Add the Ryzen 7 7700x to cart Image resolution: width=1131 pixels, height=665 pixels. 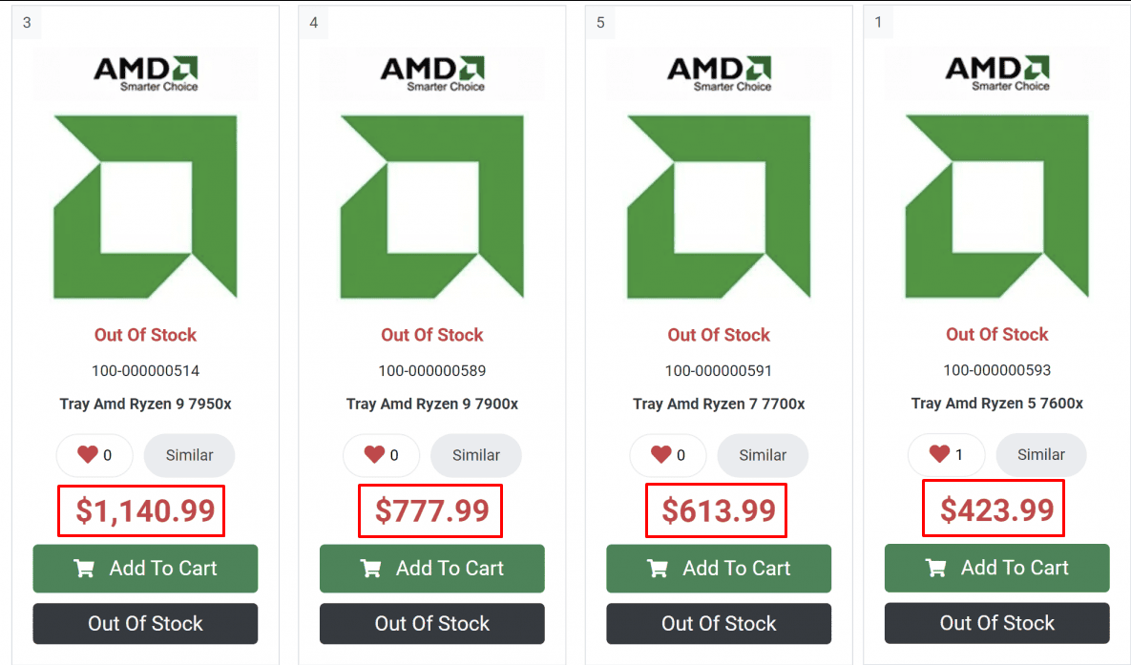[718, 569]
